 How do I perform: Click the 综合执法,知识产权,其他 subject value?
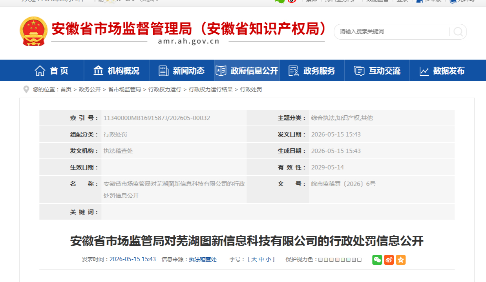tap(342, 118)
